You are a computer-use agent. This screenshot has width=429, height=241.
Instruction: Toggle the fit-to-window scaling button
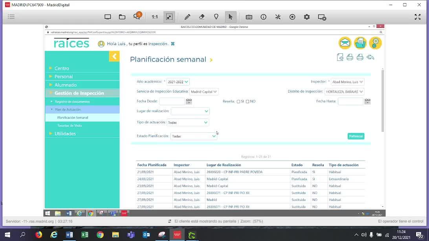pyautogui.click(x=169, y=17)
